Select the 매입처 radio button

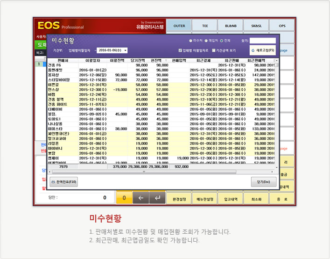point(206,41)
